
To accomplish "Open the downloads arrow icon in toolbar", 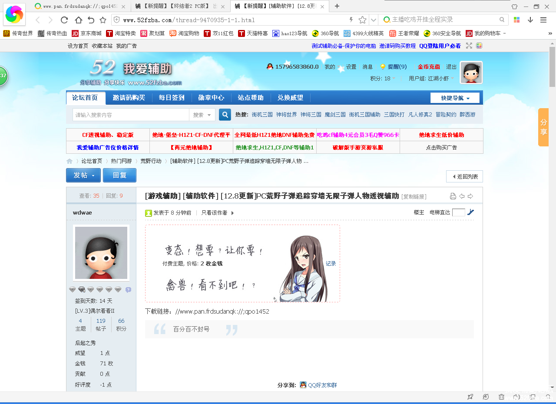I will click(530, 20).
